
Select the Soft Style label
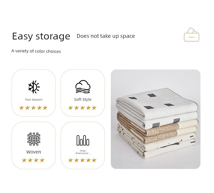click(83, 99)
